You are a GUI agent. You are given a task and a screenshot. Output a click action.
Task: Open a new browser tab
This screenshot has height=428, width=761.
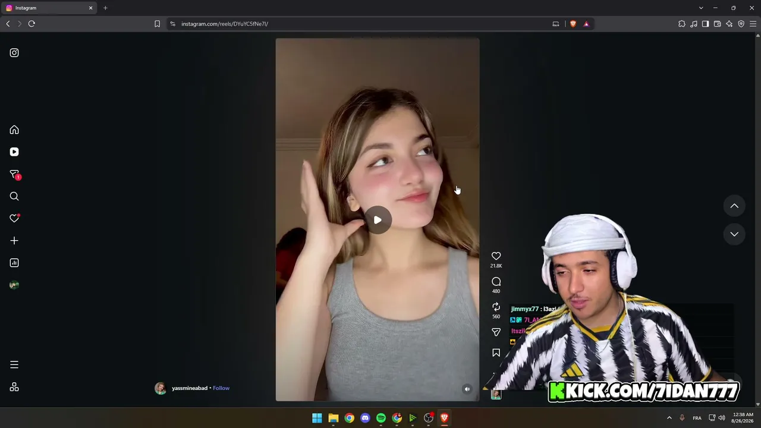tap(105, 8)
